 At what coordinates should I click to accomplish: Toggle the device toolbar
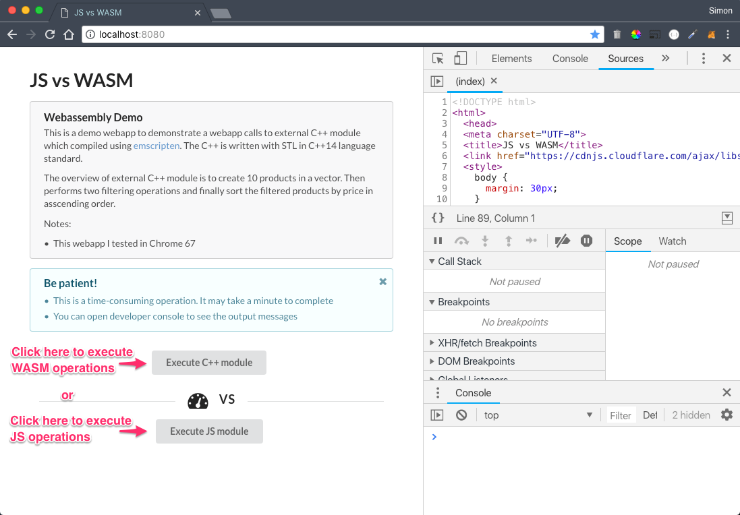(x=460, y=58)
